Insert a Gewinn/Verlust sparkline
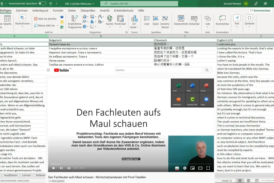 click(165, 22)
